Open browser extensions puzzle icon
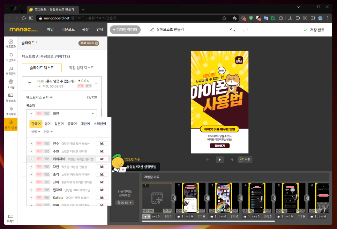This screenshot has height=229, width=337. point(281,18)
